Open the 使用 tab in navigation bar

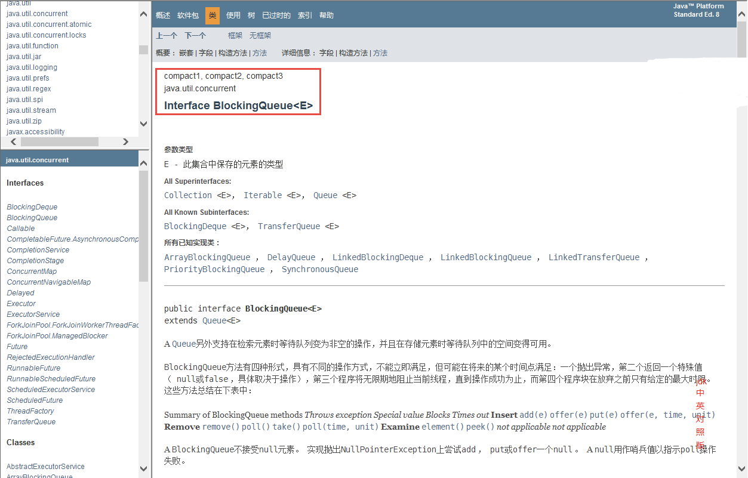(233, 16)
